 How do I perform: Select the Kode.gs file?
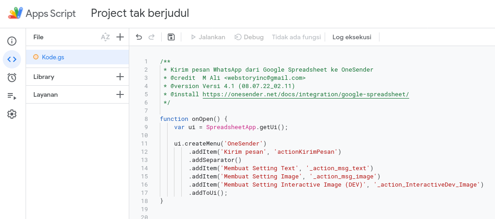click(77, 57)
